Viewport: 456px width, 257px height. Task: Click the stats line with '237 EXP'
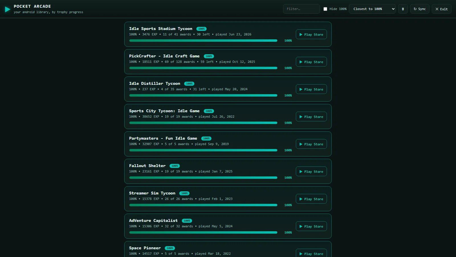tap(188, 89)
